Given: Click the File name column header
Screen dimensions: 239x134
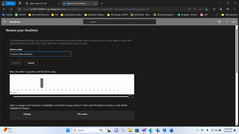Looking at the screenshot, I should click(x=82, y=114).
